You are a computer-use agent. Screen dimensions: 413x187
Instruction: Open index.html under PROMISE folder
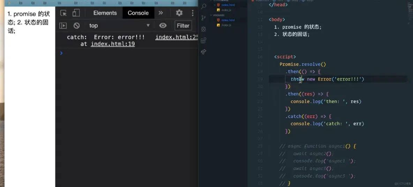(228, 20)
